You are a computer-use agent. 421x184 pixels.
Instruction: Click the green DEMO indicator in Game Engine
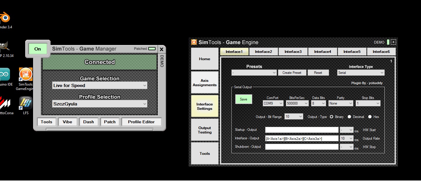[x=388, y=42]
